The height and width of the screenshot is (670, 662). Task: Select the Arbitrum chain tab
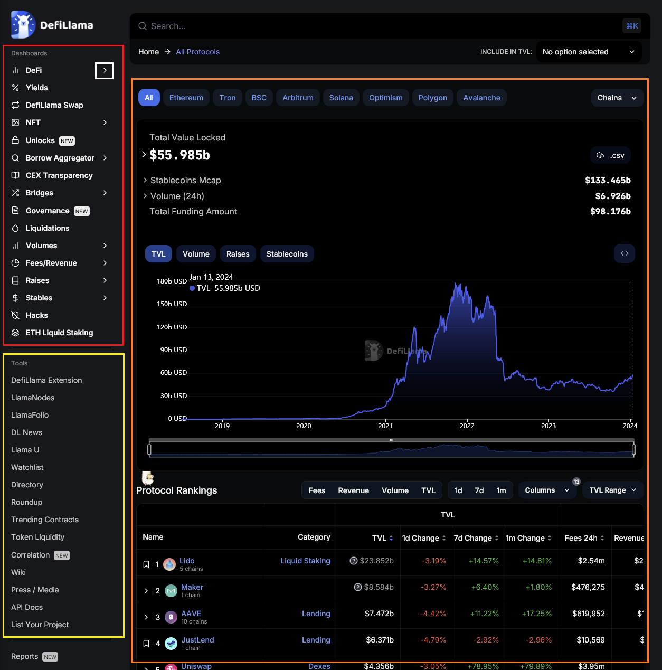tap(298, 98)
